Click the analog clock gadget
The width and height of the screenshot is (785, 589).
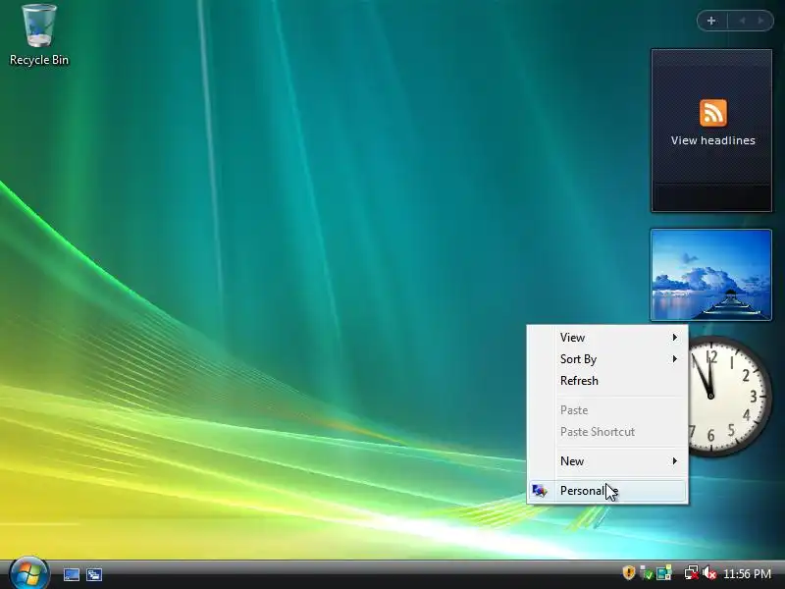[x=727, y=396]
